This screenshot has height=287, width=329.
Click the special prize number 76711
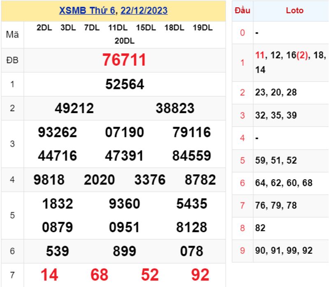pyautogui.click(x=124, y=60)
